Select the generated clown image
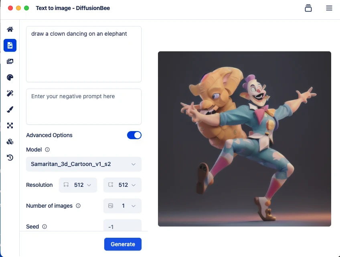The width and height of the screenshot is (340, 257). (x=245, y=139)
